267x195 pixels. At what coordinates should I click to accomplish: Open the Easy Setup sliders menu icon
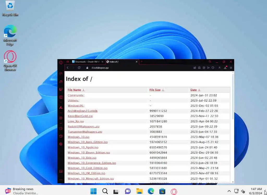point(231,68)
